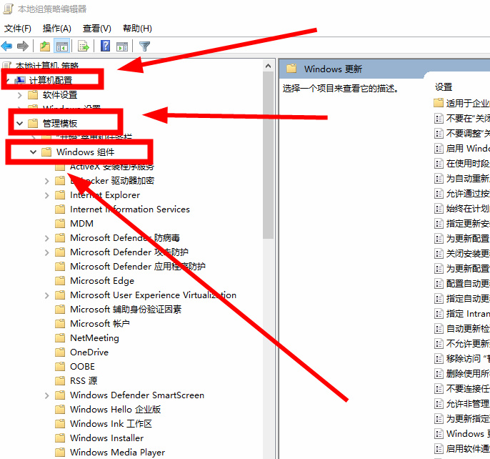Click the tree pane scroll up arrow

pos(269,65)
